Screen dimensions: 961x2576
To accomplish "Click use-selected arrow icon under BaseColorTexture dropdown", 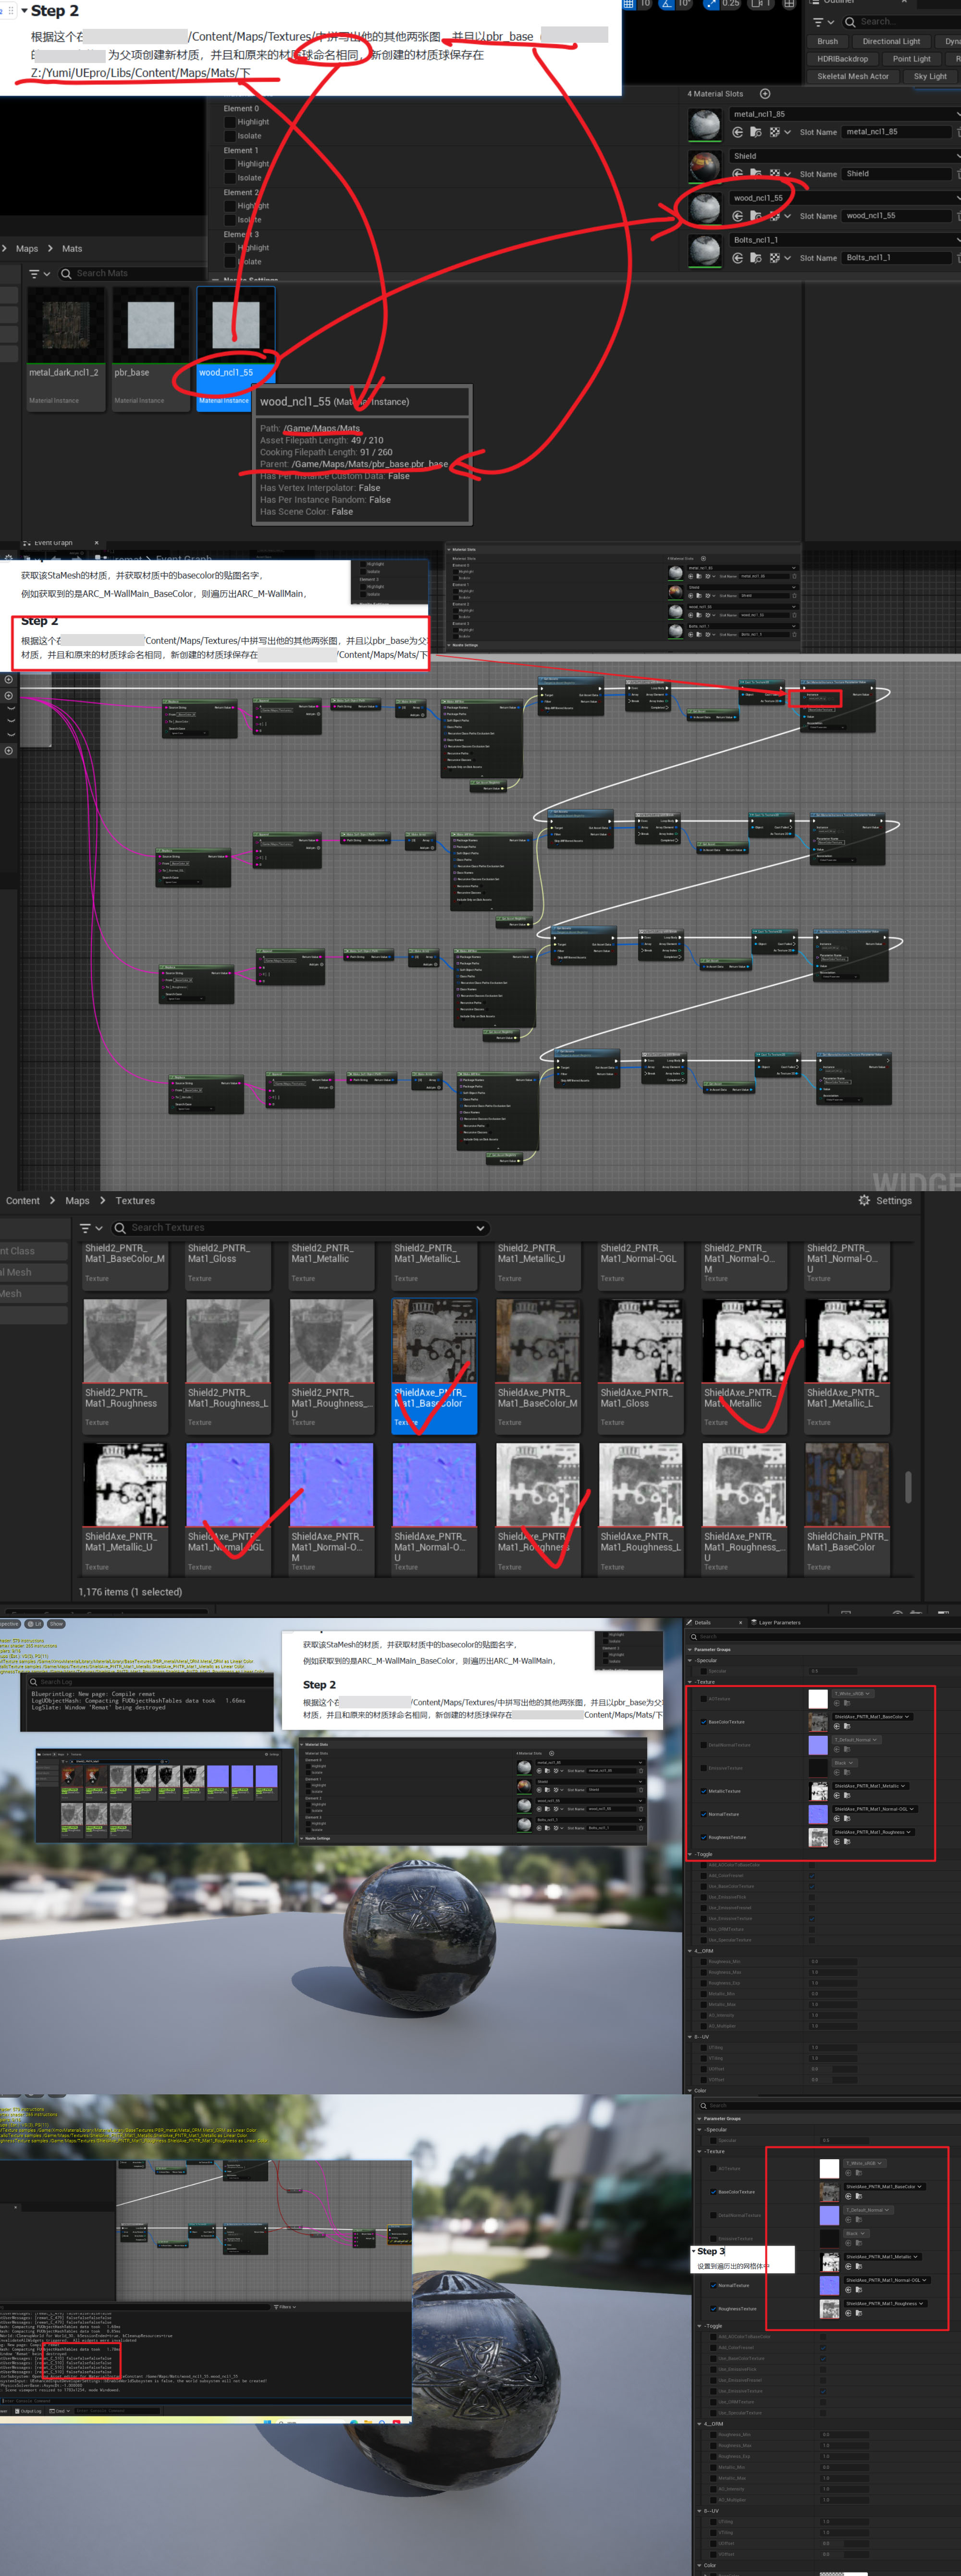I will point(837,1726).
